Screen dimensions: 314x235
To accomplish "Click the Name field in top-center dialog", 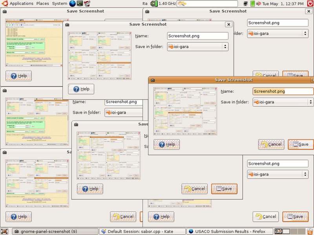I will point(198,36).
